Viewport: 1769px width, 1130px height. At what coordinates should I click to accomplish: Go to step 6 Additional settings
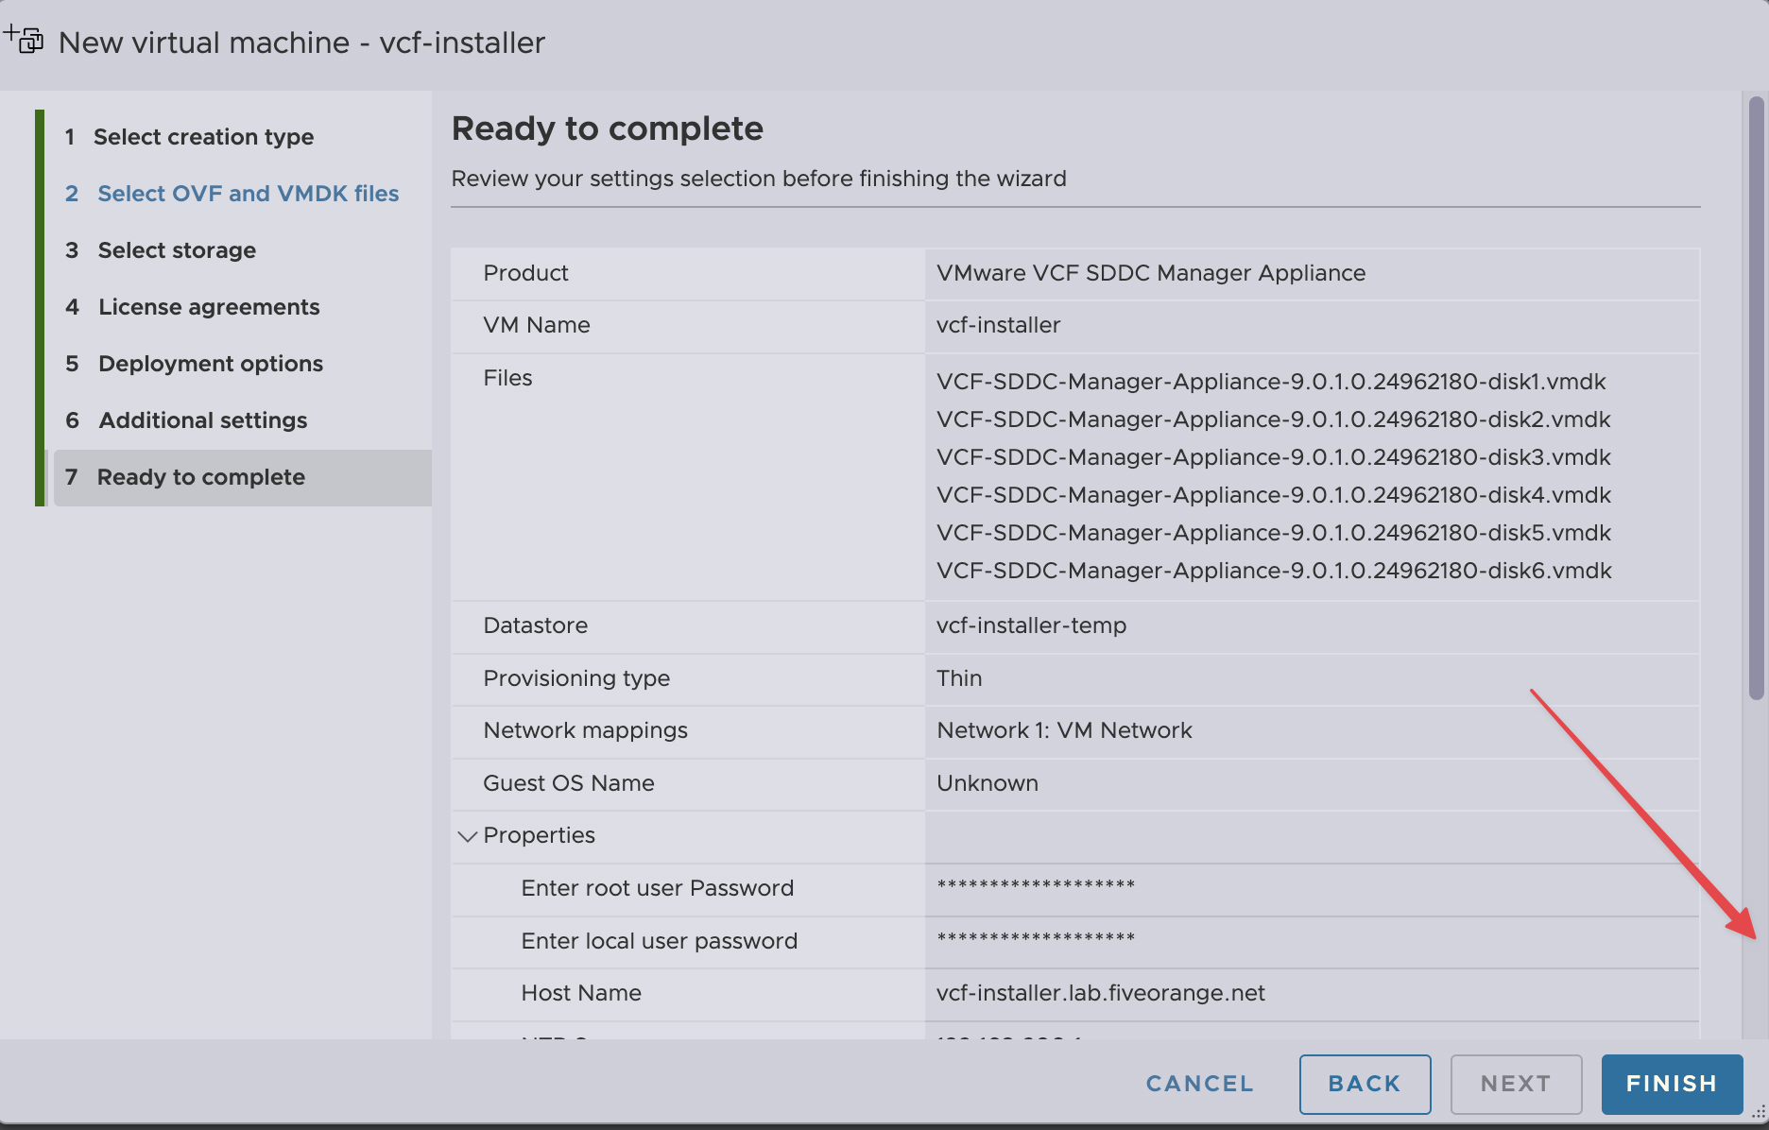pos(202,420)
